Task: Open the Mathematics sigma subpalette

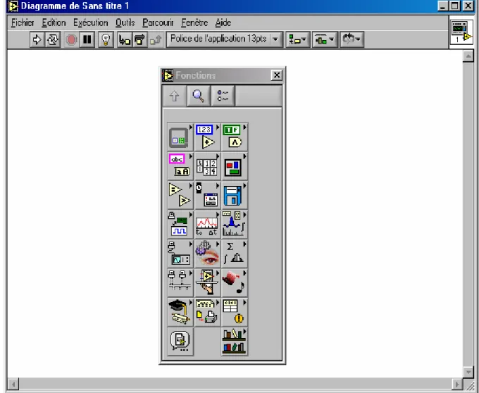Action: coord(234,254)
